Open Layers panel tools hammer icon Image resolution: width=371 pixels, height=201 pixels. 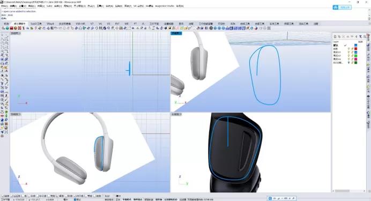pos(365,36)
